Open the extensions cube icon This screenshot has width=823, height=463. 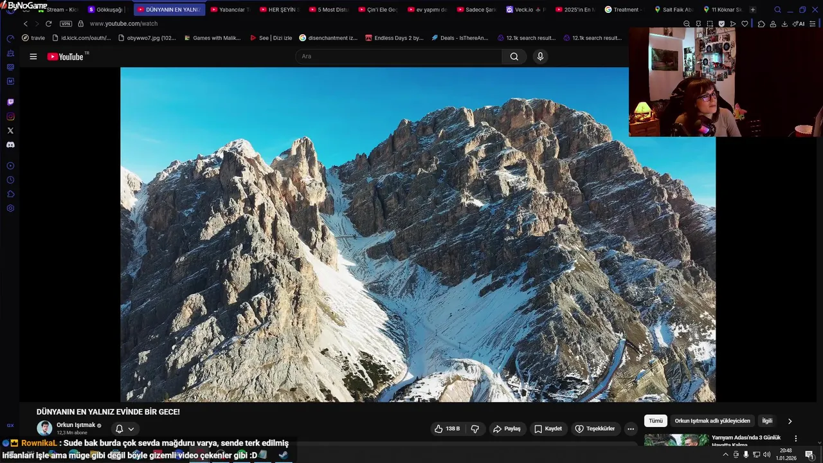(x=761, y=24)
